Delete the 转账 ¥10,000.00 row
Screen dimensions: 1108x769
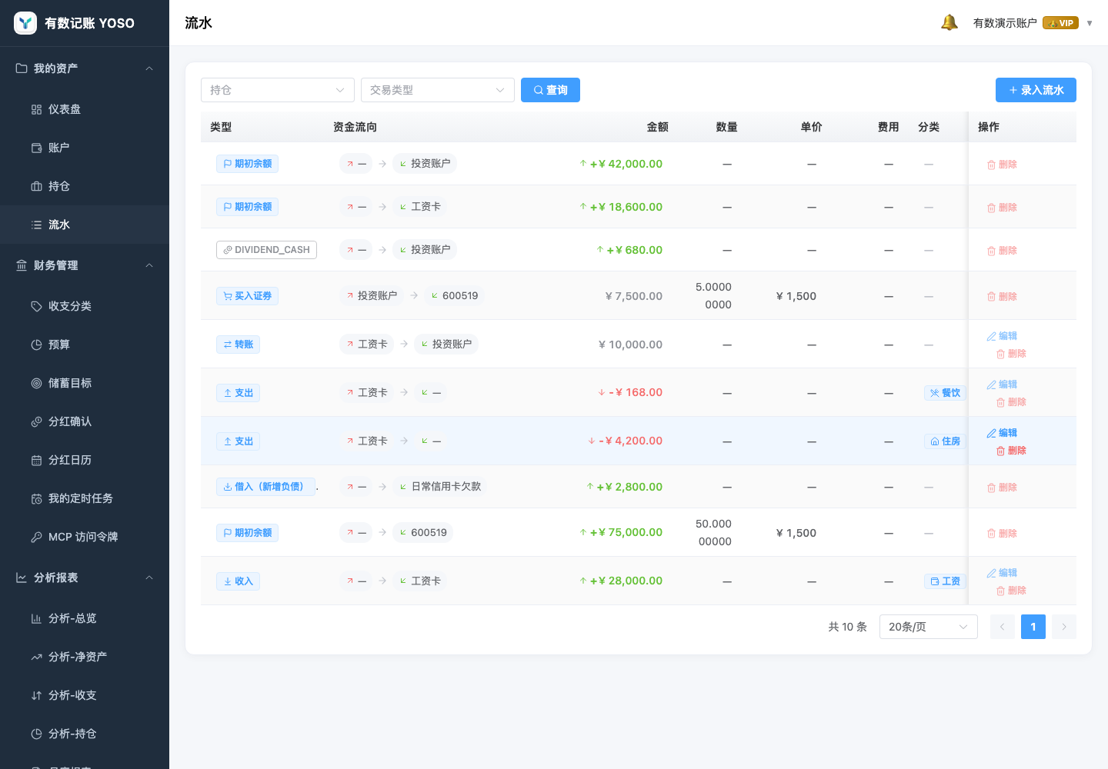point(1011,354)
